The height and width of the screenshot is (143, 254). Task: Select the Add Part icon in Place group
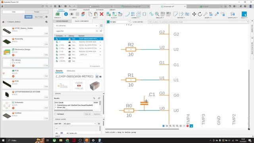108,14
